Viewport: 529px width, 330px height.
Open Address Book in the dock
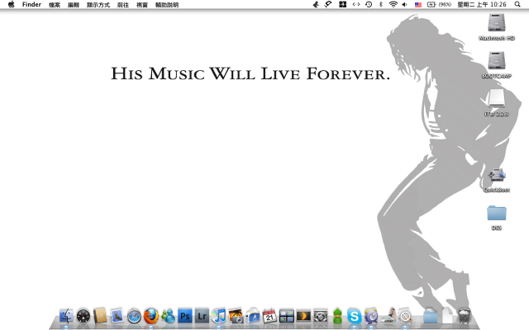[x=100, y=316]
